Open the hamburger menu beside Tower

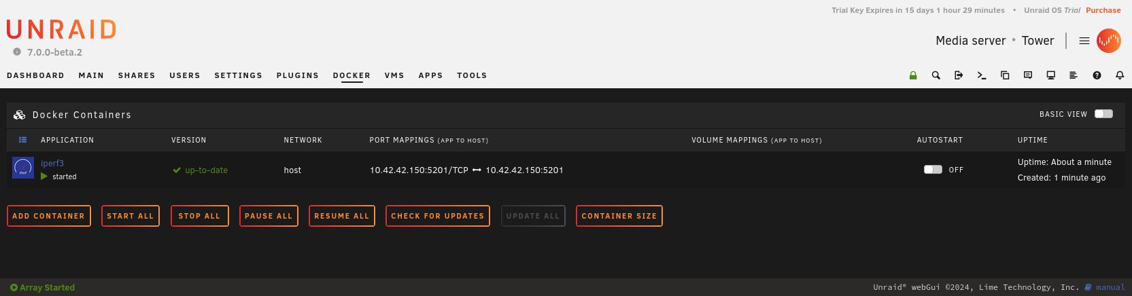[x=1084, y=41]
